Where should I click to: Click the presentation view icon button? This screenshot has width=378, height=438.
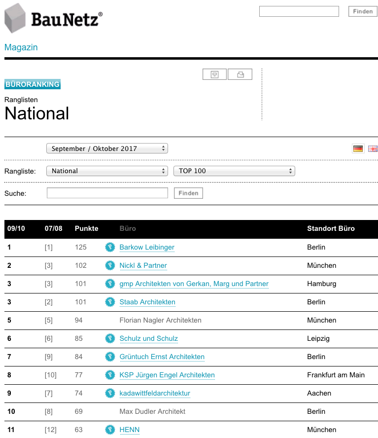point(214,74)
